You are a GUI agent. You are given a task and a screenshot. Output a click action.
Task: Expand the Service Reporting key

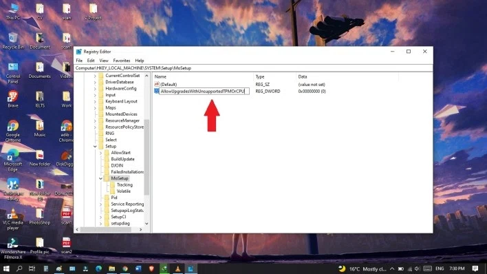point(100,204)
